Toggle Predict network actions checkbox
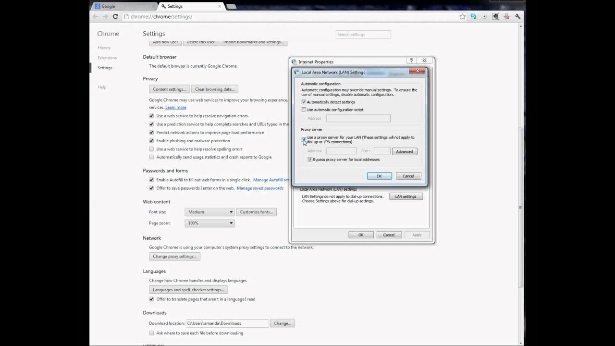Viewport: 615px width, 346px height. coord(151,132)
